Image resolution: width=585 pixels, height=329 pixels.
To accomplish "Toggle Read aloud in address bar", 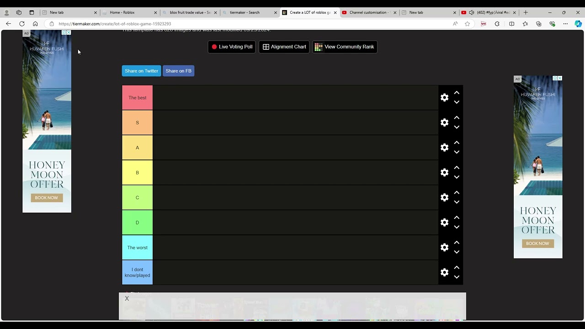I will [x=455, y=24].
